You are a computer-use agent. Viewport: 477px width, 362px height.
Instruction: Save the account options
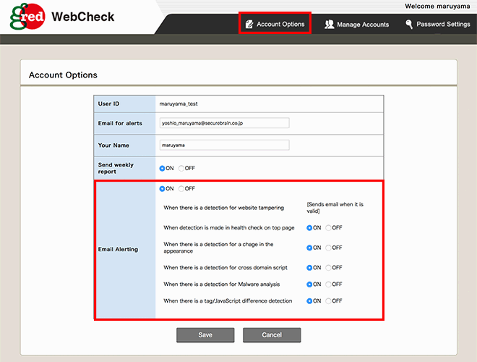(x=205, y=335)
